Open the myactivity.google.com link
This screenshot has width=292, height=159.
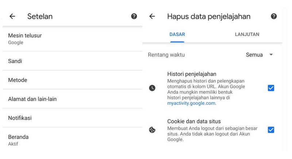(x=192, y=103)
